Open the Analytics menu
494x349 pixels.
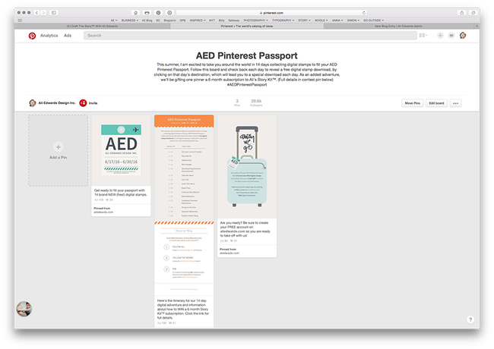[x=49, y=36]
